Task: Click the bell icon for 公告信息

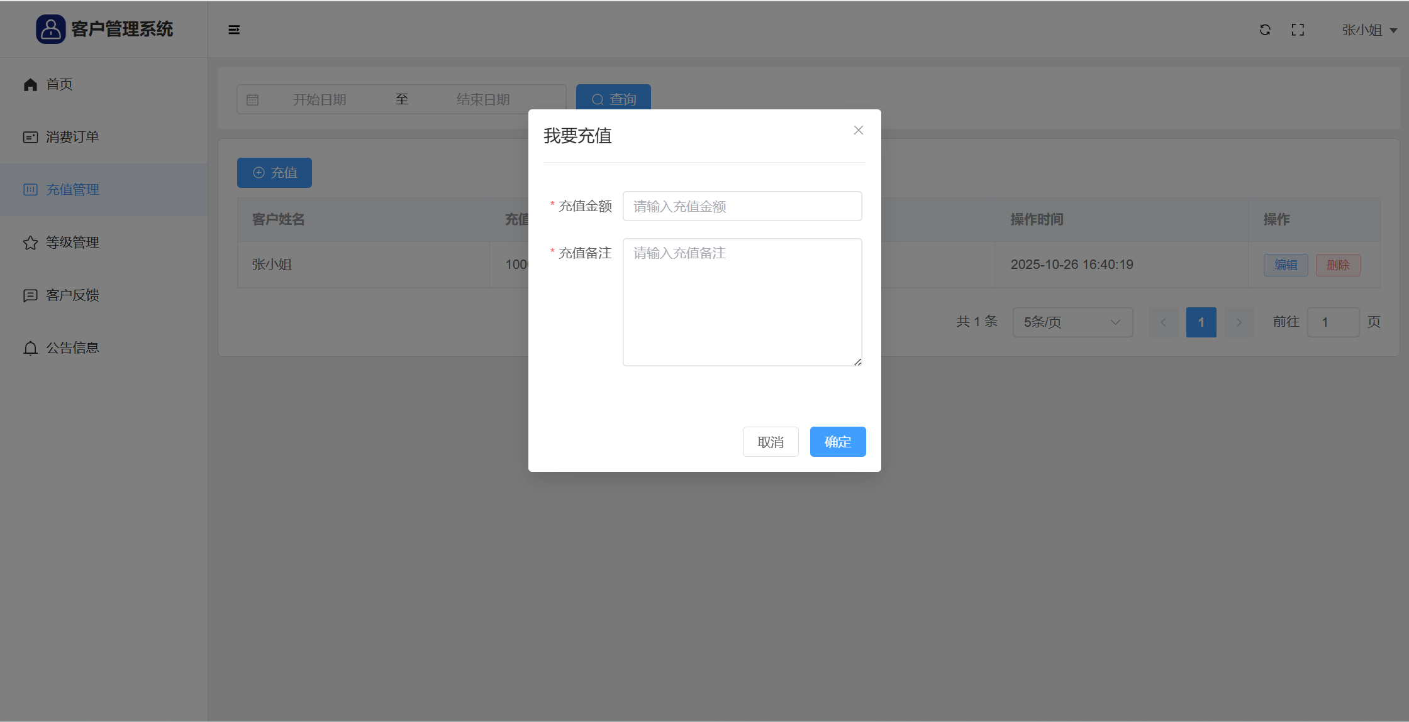Action: click(x=30, y=348)
